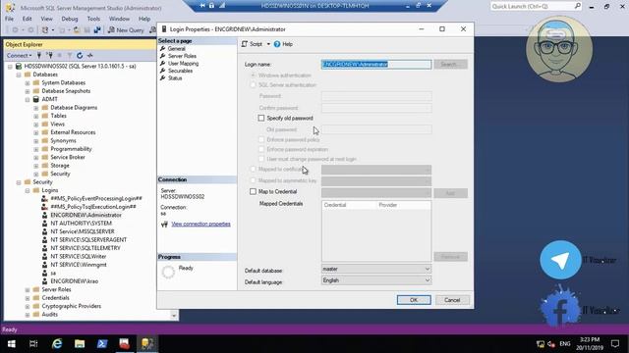629x353 pixels.
Task: Click the New Query toolbar button
Action: pos(126,30)
